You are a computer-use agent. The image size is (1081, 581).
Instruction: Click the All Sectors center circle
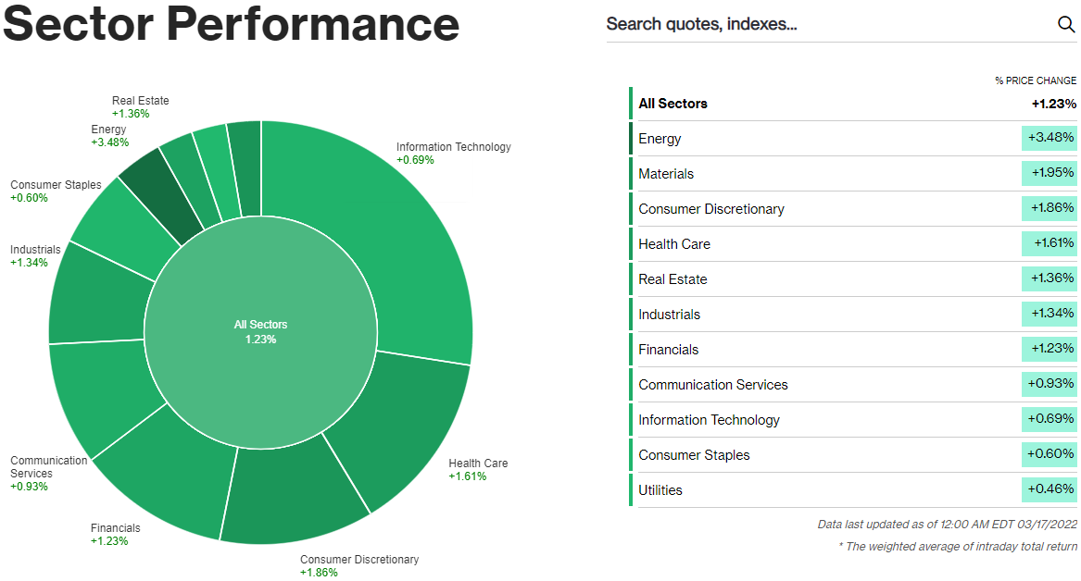point(260,332)
